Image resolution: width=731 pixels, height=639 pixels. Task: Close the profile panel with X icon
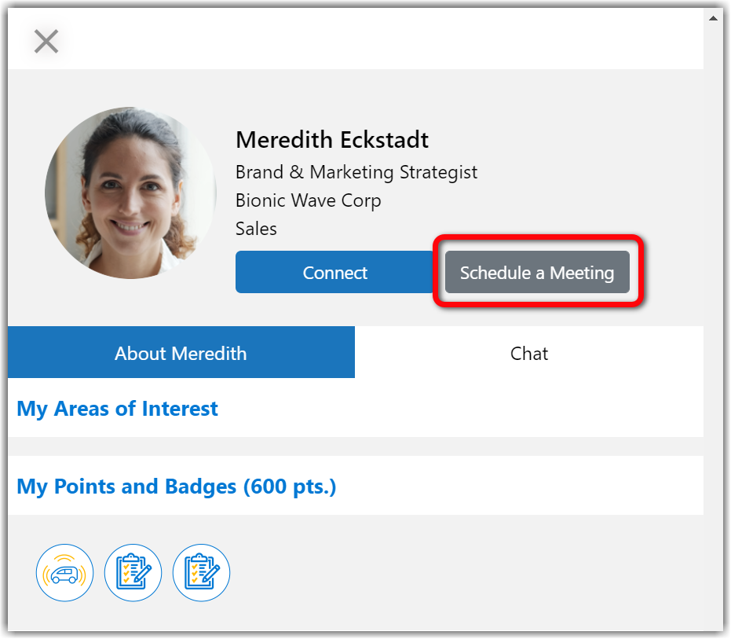tap(46, 41)
